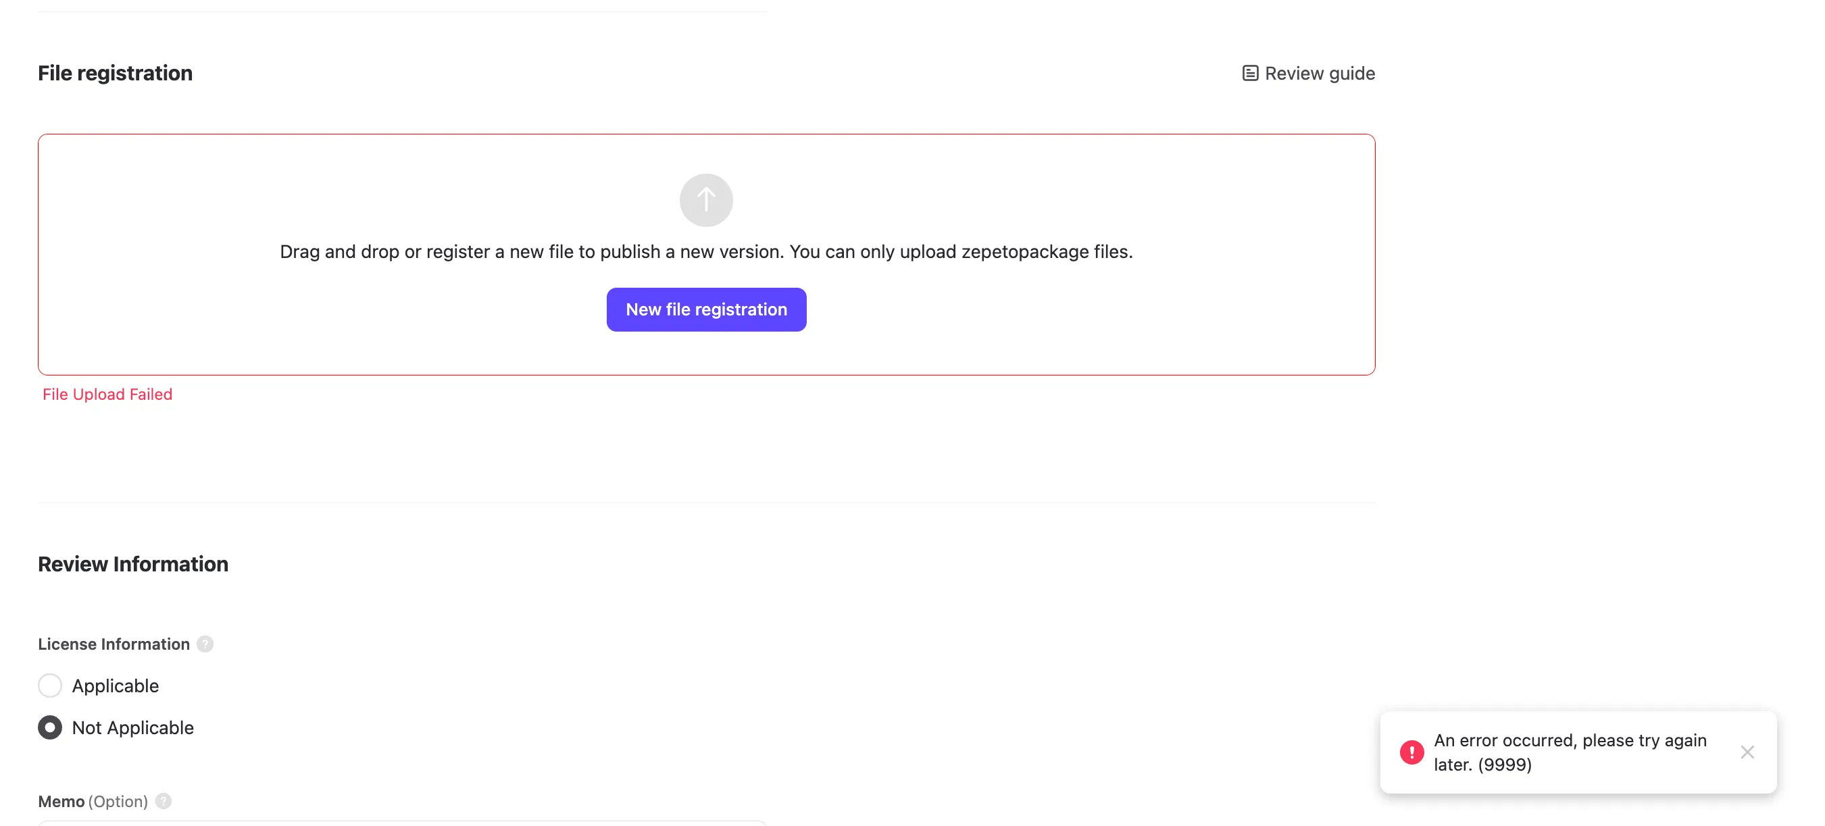
Task: Click the License Information label
Action: coord(114,643)
